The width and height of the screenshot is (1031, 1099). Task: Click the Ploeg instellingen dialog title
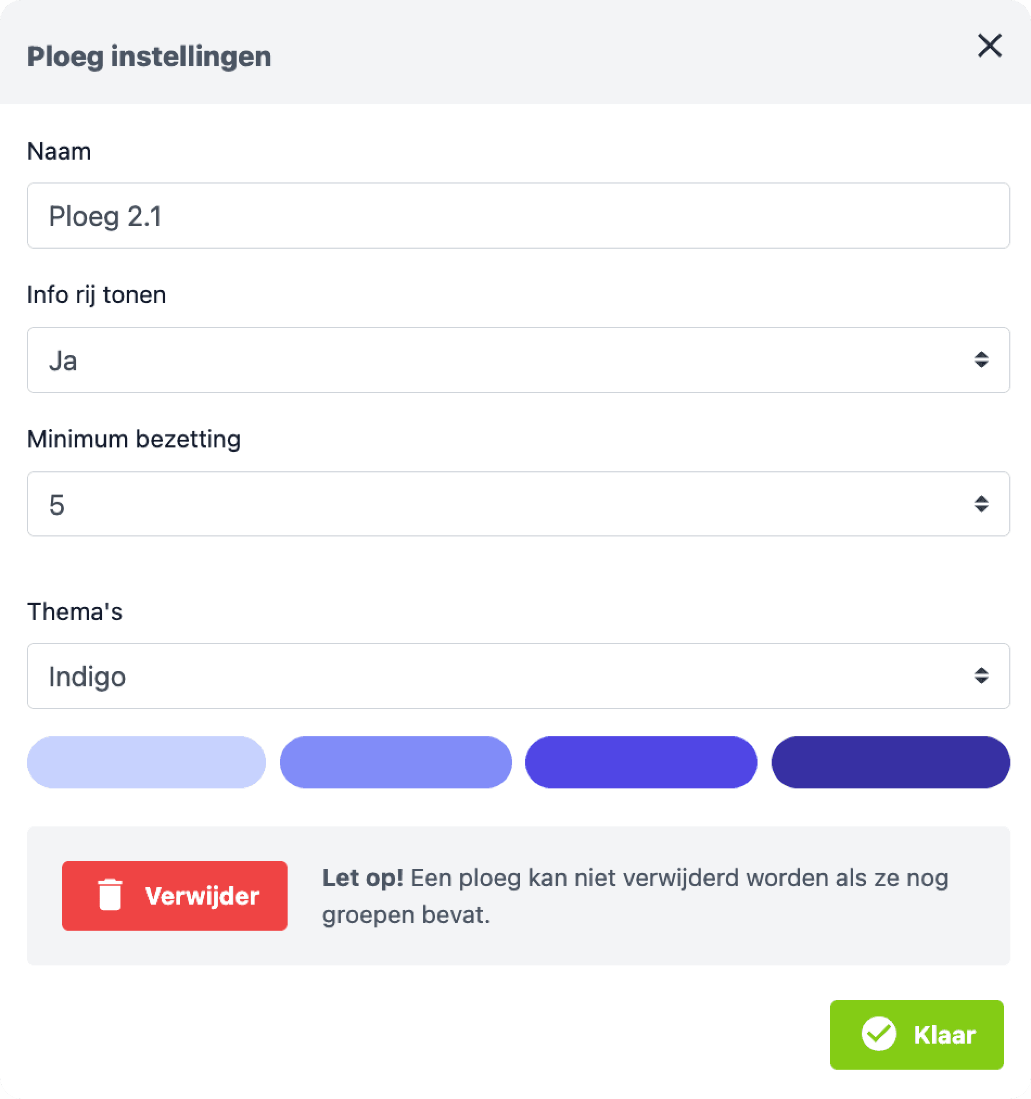point(149,55)
